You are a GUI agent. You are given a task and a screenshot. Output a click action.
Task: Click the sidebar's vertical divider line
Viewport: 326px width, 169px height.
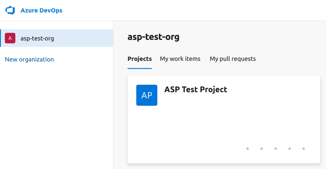(113, 95)
